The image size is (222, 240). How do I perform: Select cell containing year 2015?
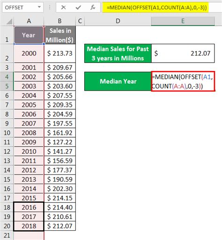29,198
